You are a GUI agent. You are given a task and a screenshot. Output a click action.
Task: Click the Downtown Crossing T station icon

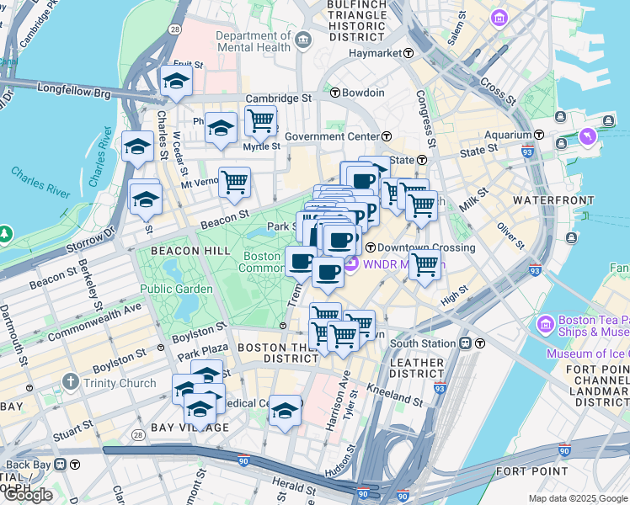click(371, 247)
